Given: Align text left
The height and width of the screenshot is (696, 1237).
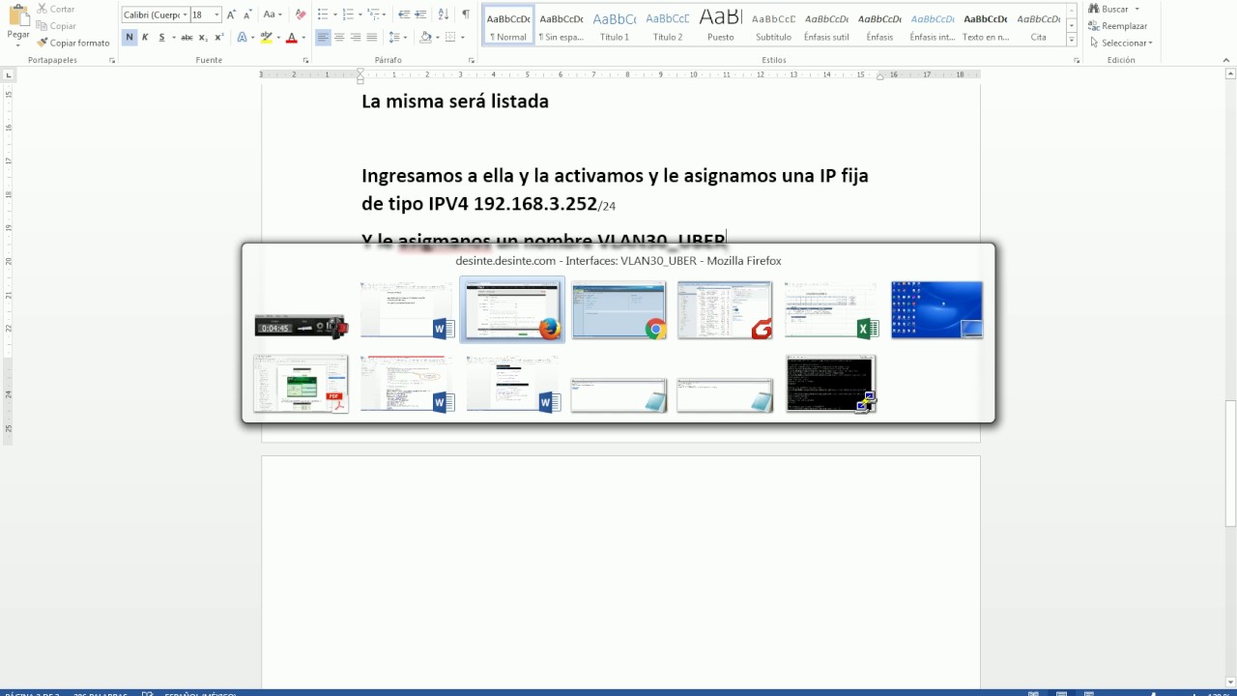Looking at the screenshot, I should (324, 38).
